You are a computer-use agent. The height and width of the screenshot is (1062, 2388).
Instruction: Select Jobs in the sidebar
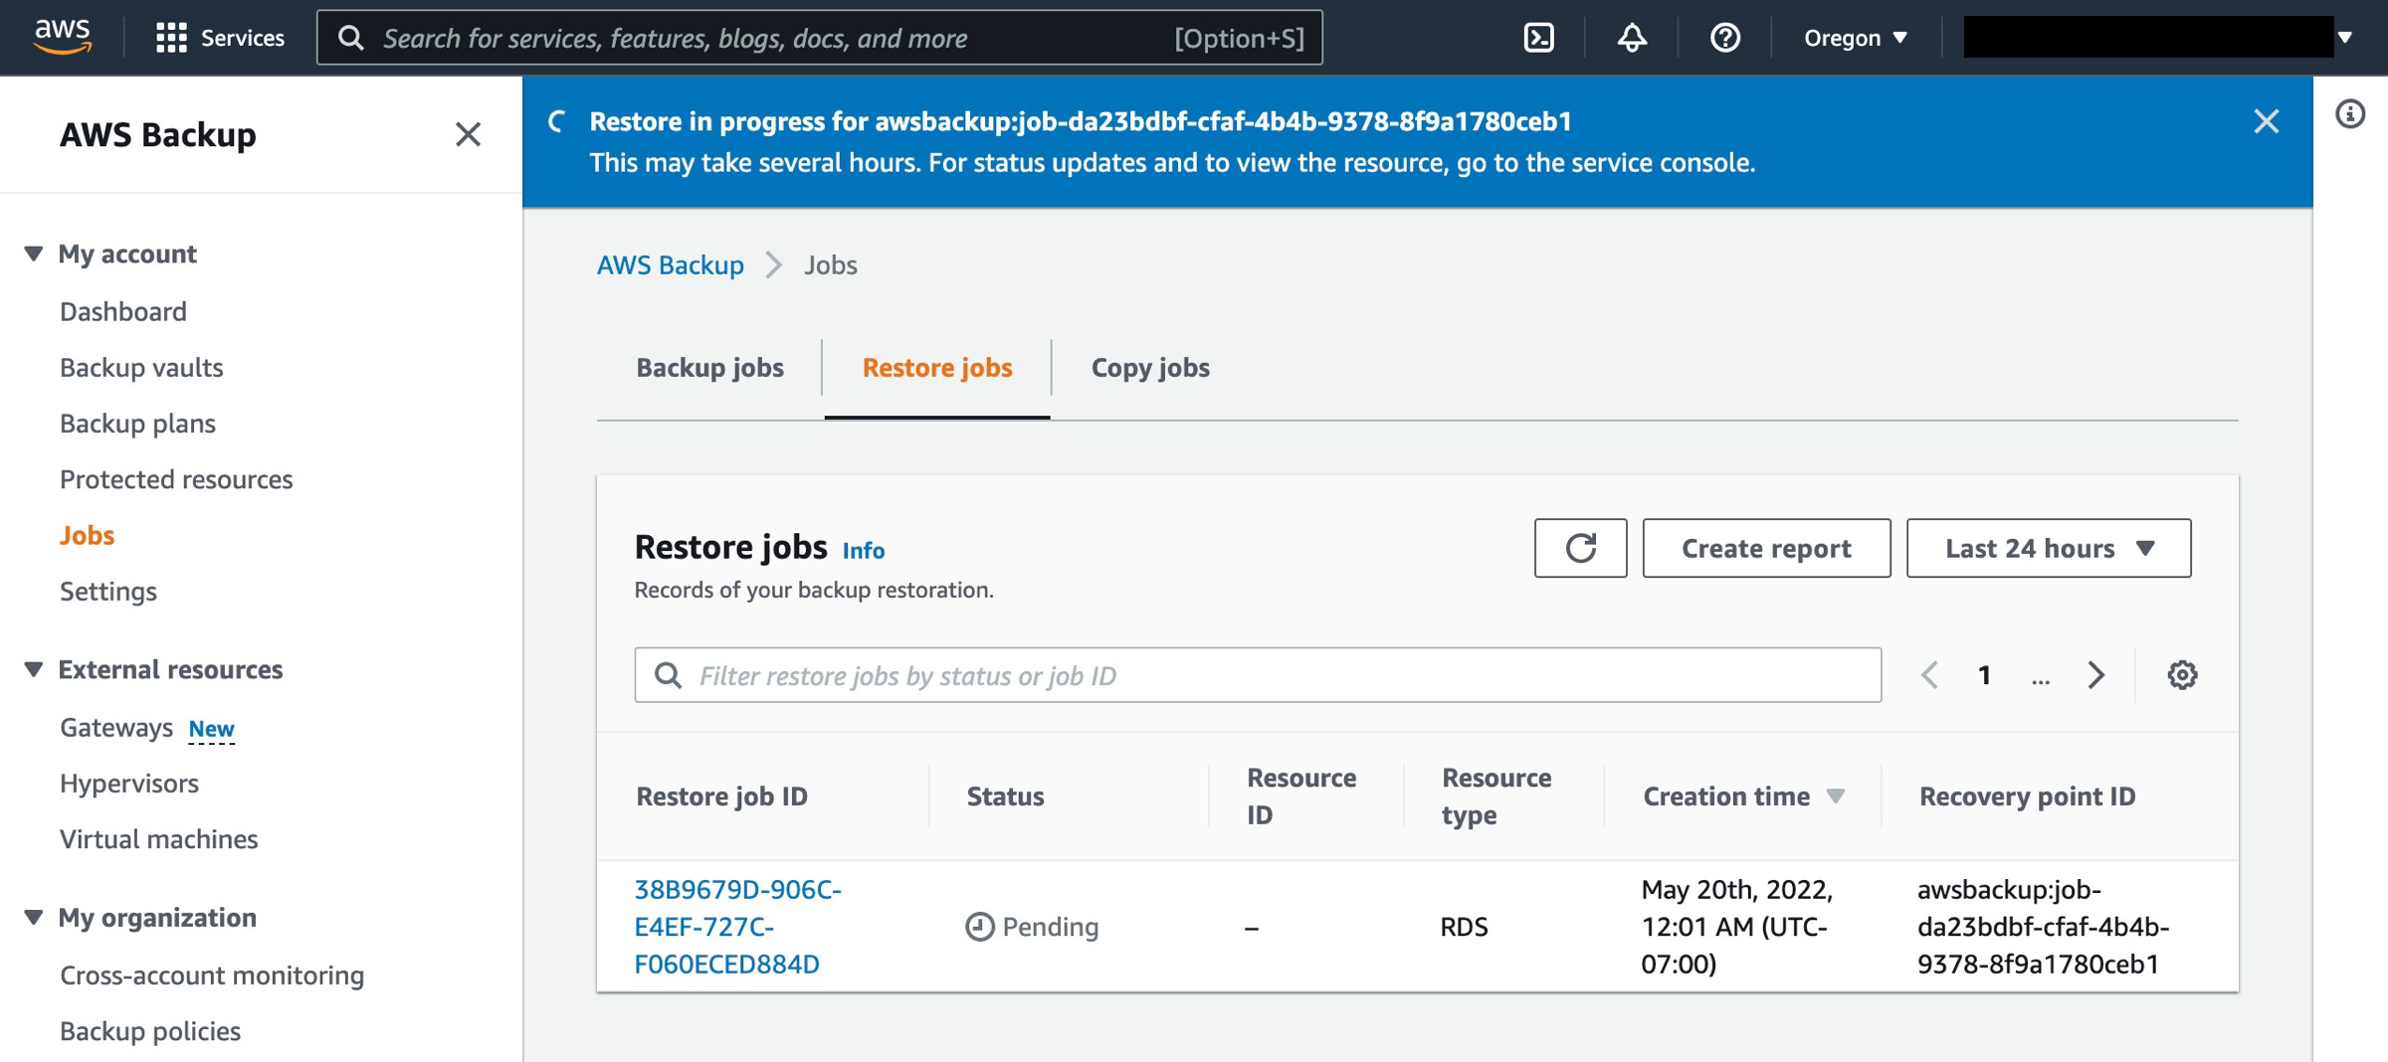pos(87,535)
